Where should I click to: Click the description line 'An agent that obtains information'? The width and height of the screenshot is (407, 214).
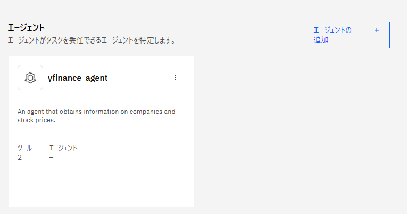coord(74,112)
